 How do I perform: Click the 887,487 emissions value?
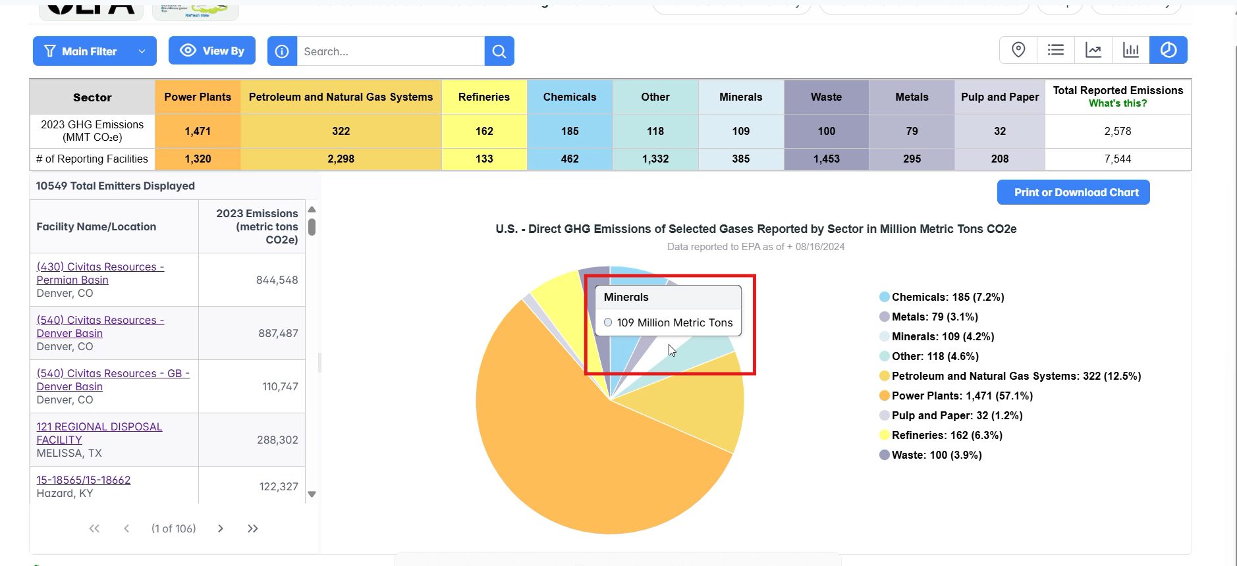278,333
